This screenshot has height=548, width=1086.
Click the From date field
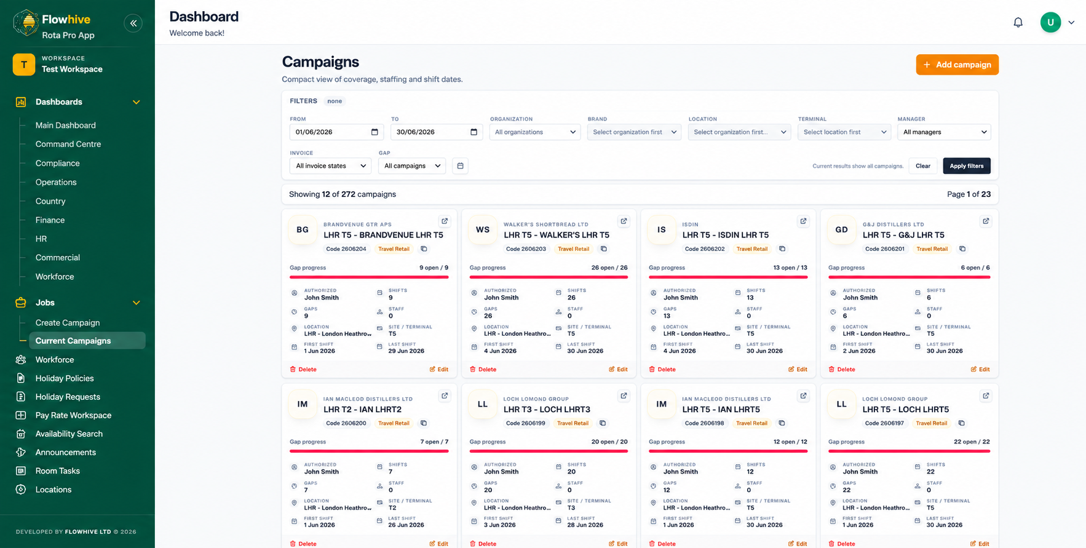336,132
